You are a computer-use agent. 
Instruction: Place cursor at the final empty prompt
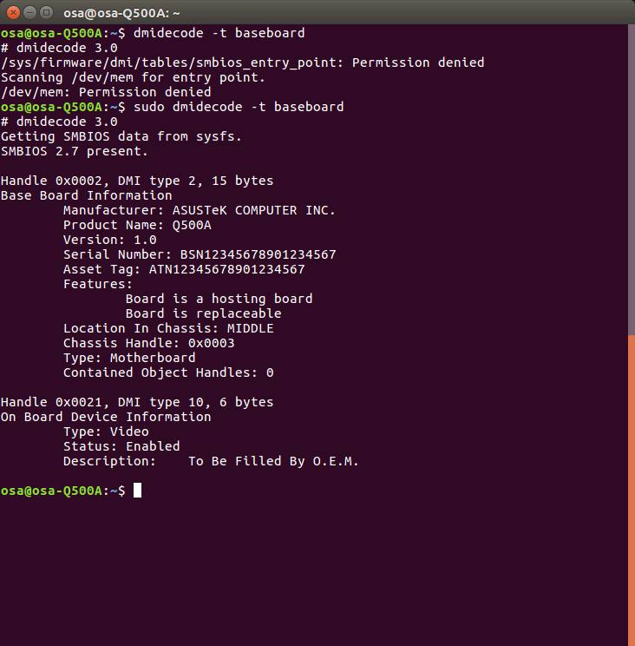click(137, 491)
